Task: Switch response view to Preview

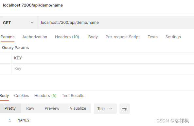Action: point(52,108)
